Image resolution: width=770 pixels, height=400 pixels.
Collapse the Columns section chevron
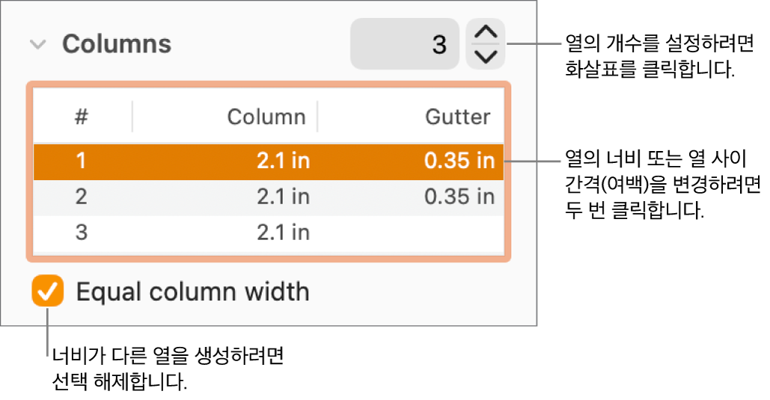click(37, 45)
